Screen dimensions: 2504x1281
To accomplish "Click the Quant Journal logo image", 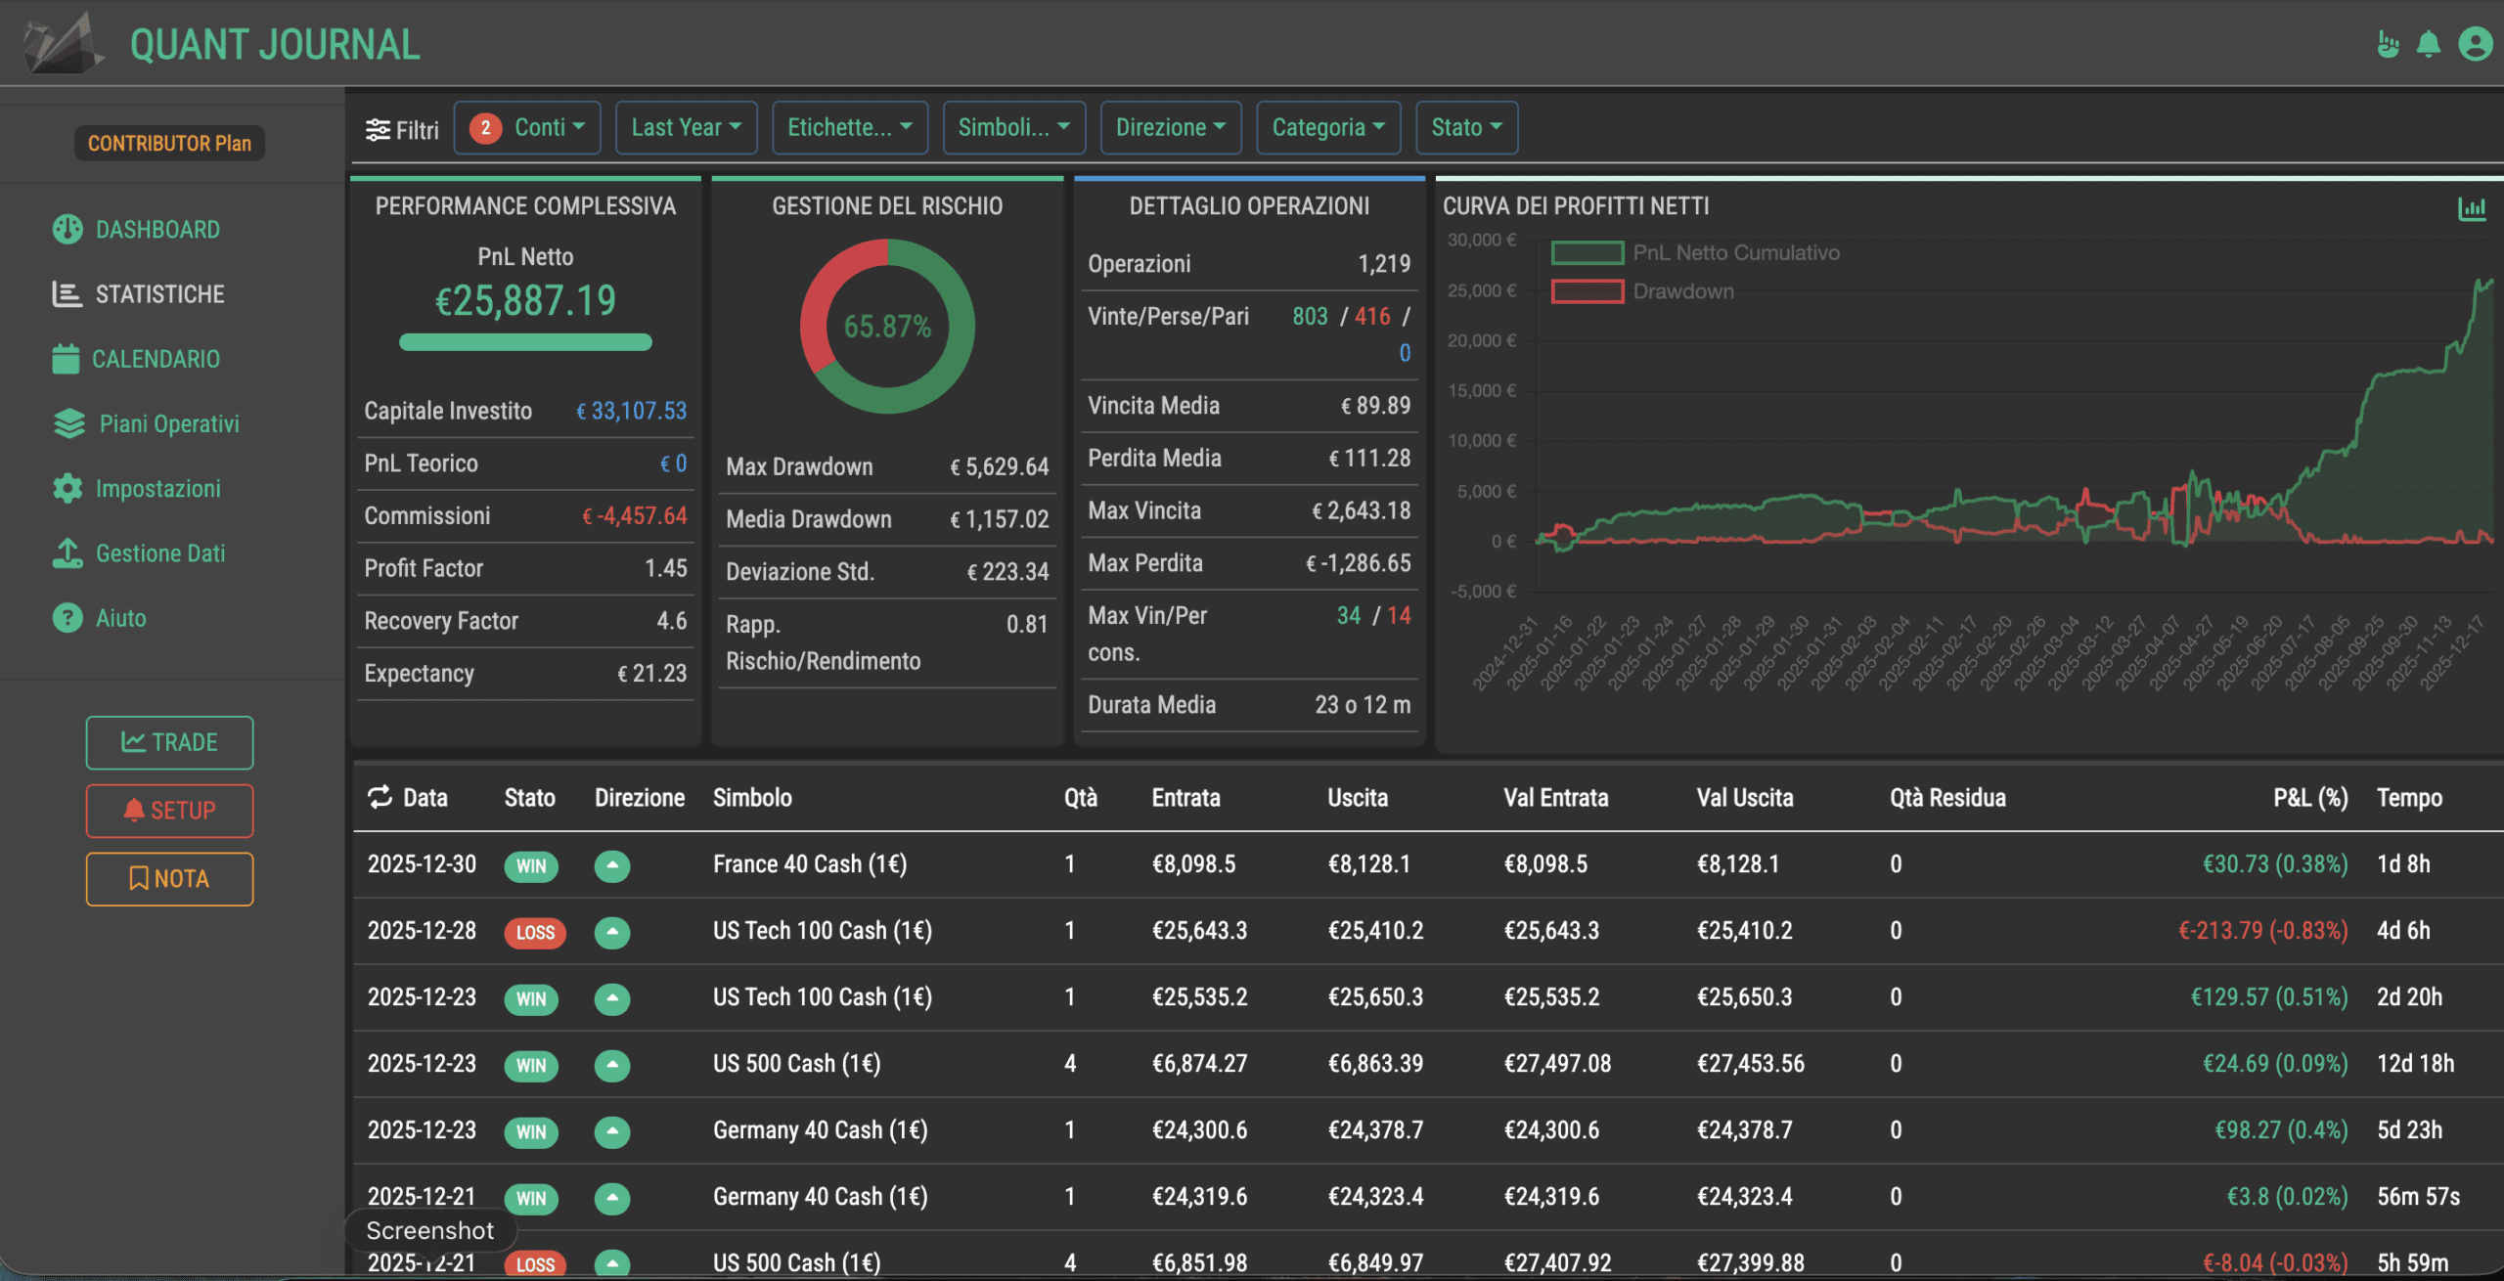I will point(63,43).
